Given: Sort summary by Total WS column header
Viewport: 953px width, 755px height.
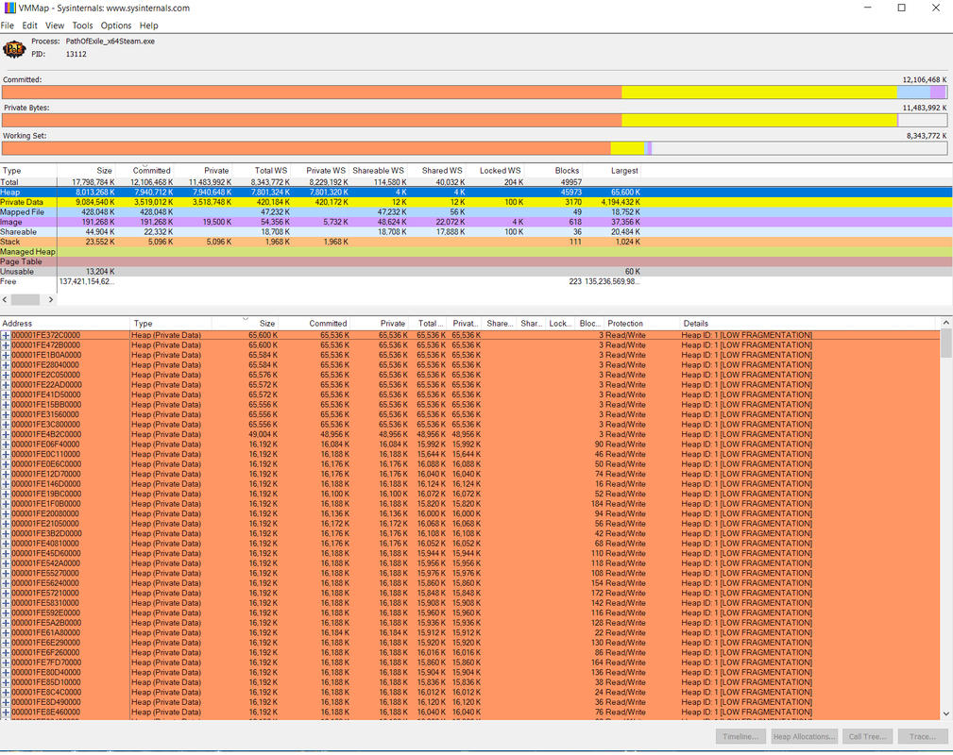Looking at the screenshot, I should pyautogui.click(x=262, y=171).
